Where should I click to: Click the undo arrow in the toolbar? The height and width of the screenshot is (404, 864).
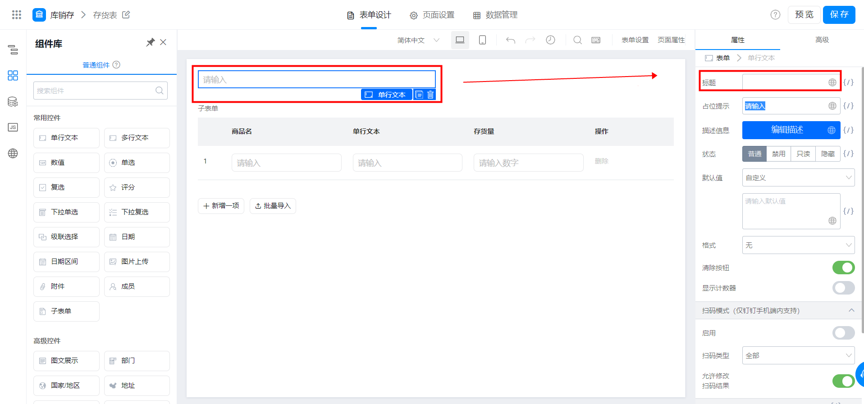(510, 40)
